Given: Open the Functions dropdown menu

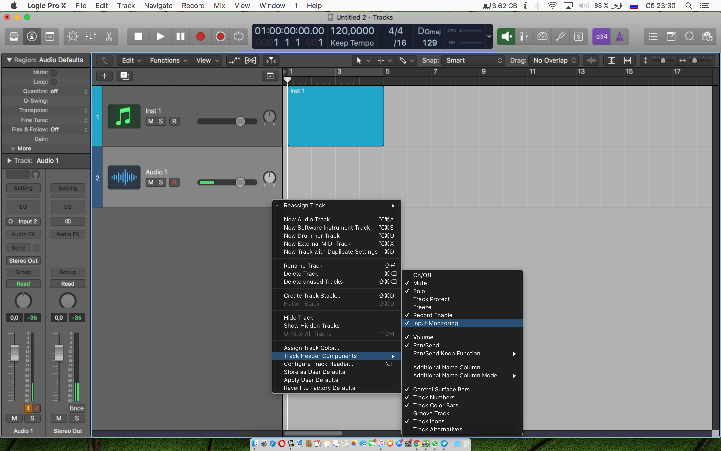Looking at the screenshot, I should pos(169,61).
